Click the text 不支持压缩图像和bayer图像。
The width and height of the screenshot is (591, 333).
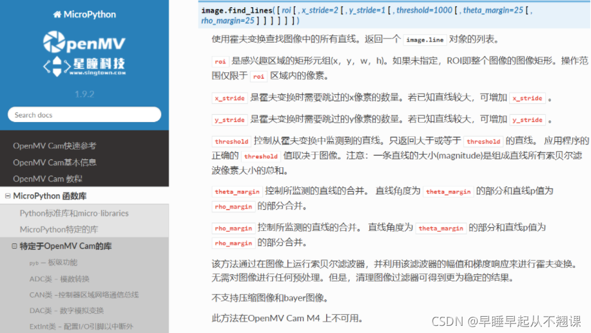coord(270,298)
